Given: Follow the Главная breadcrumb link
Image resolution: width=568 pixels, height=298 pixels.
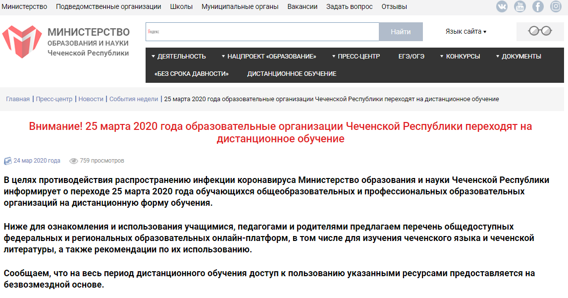Looking at the screenshot, I should coord(18,99).
